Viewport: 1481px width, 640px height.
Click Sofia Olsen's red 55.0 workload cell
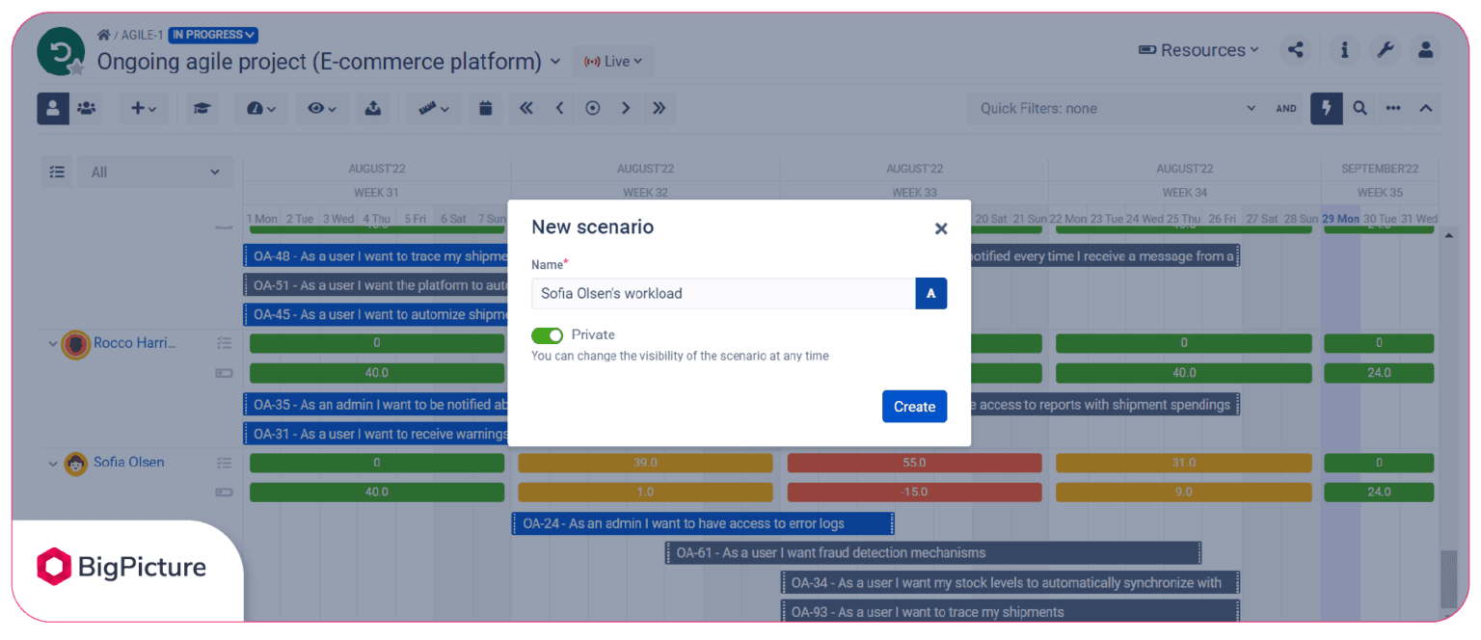point(914,463)
